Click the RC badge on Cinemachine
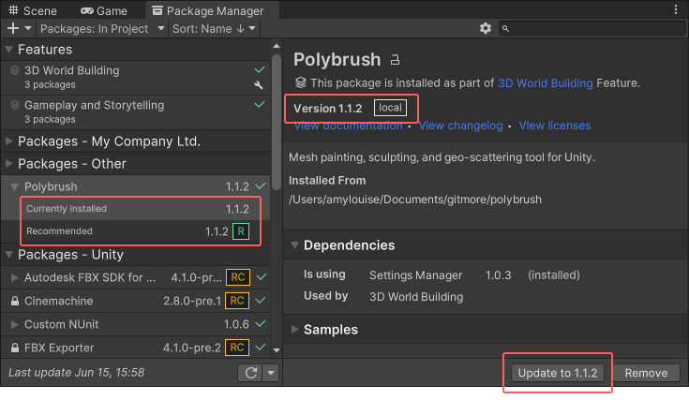The image size is (689, 400). pos(237,301)
